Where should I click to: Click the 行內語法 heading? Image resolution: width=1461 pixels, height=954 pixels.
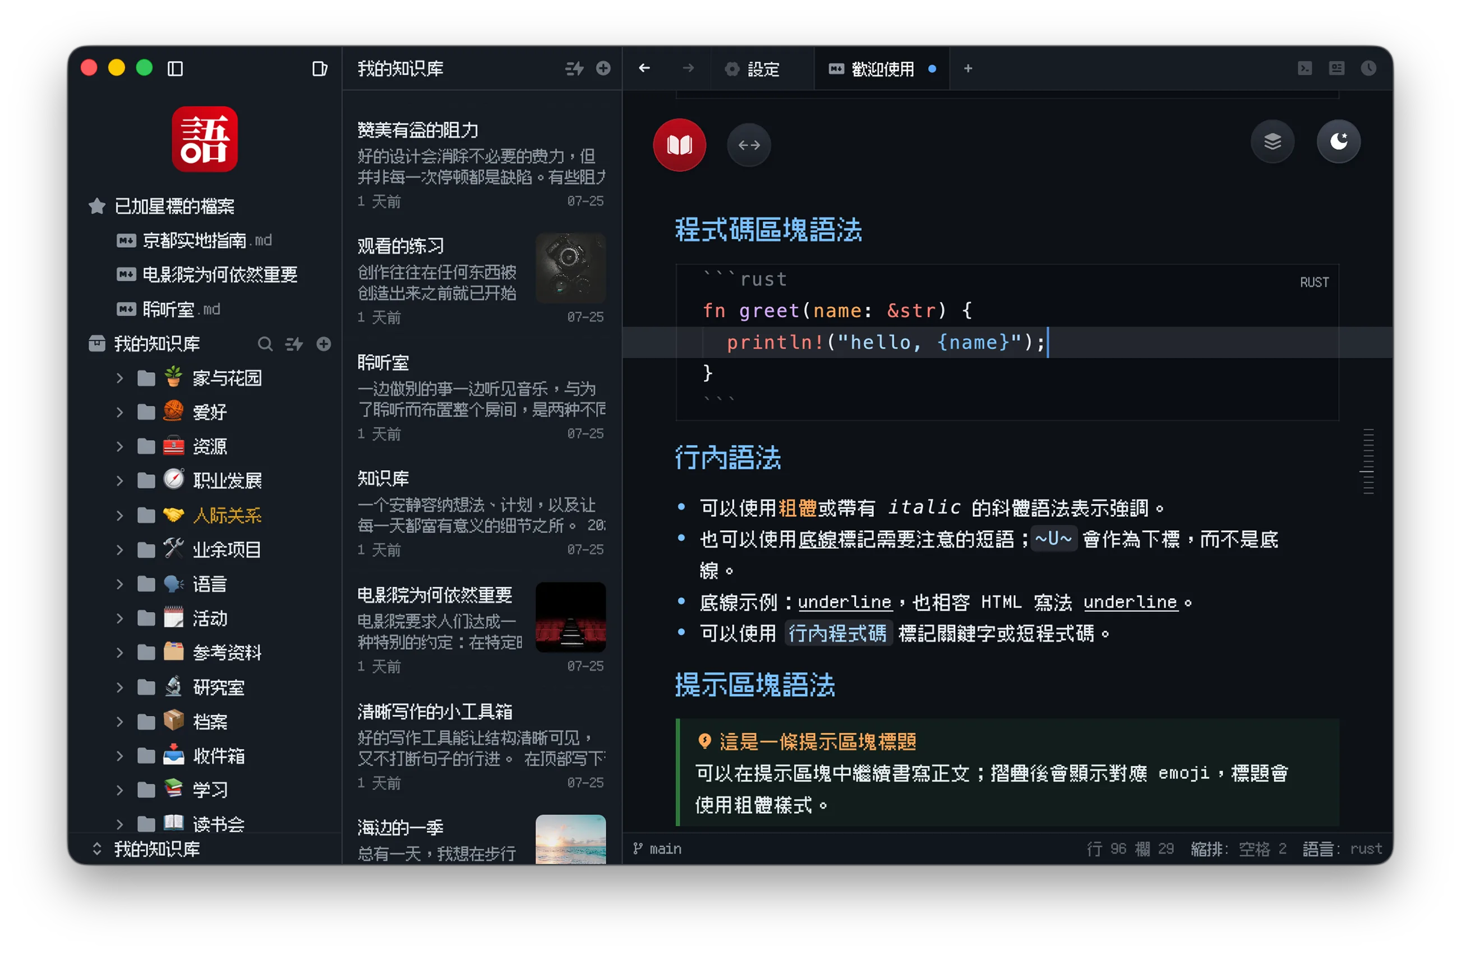click(727, 458)
